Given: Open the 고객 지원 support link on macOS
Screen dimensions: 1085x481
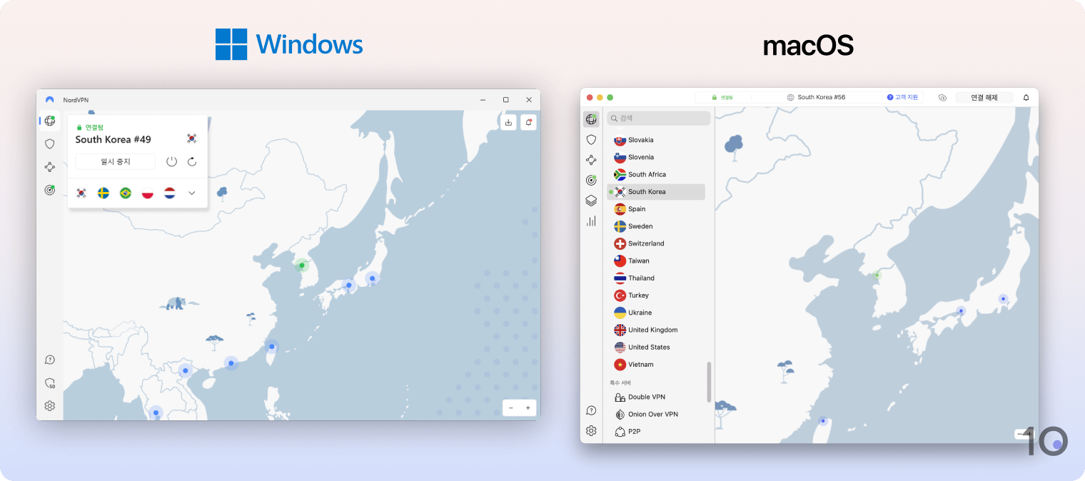Looking at the screenshot, I should click(x=903, y=97).
